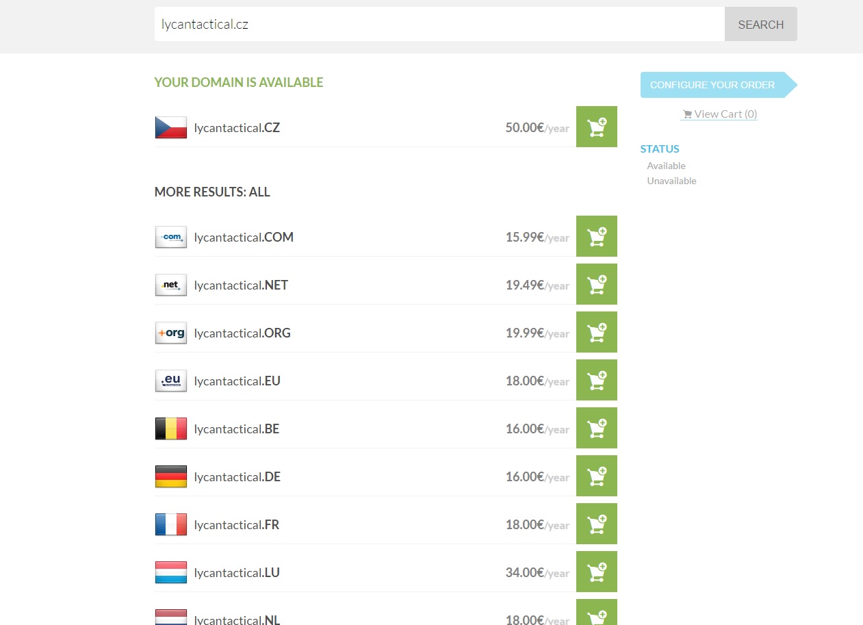Add lycantactical.DE to cart

click(x=597, y=476)
